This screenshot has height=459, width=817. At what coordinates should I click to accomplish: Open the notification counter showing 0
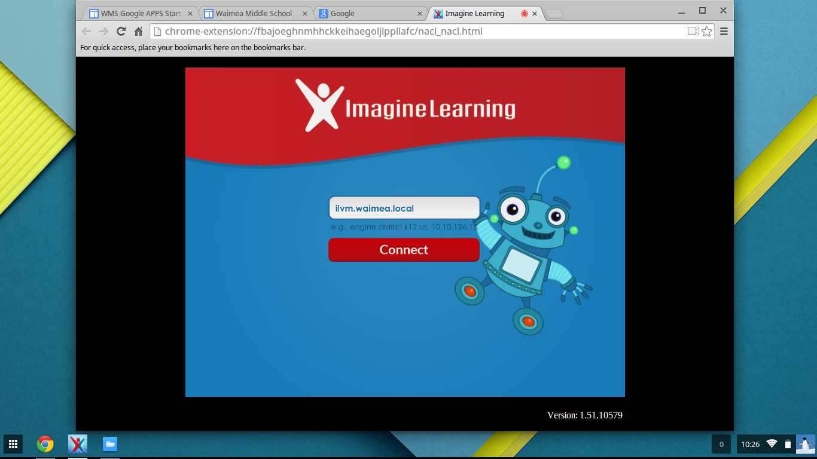[721, 444]
